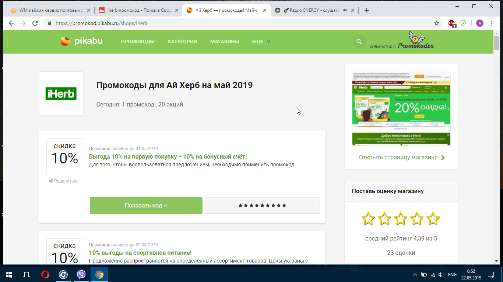Open Task View on the taskbar
The height and width of the screenshot is (282, 503).
click(x=26, y=274)
